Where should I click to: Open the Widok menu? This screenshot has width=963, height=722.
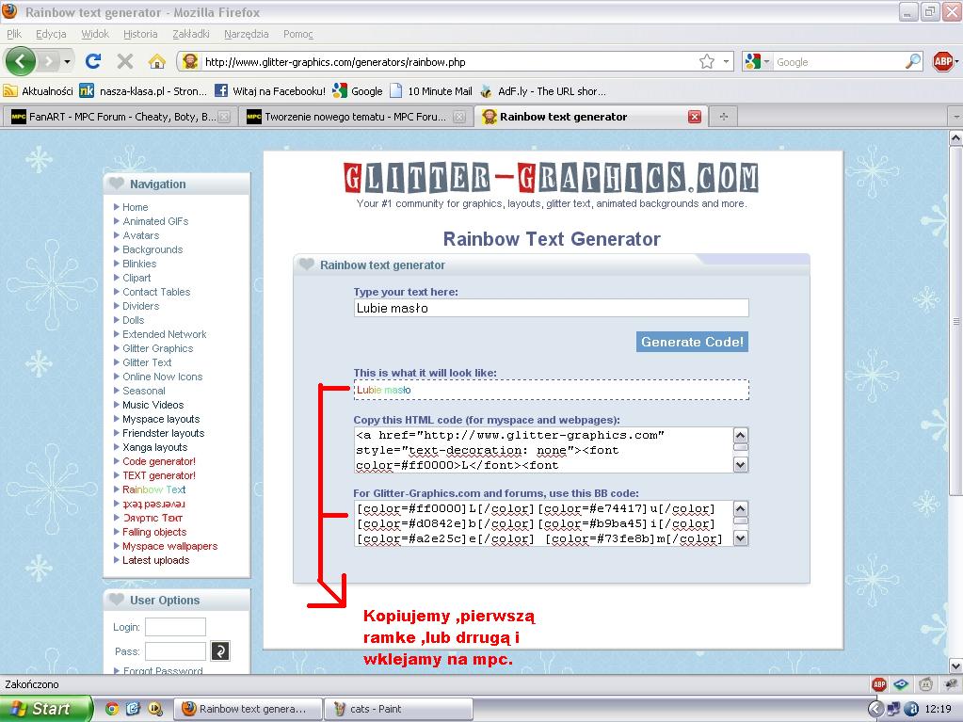[95, 34]
